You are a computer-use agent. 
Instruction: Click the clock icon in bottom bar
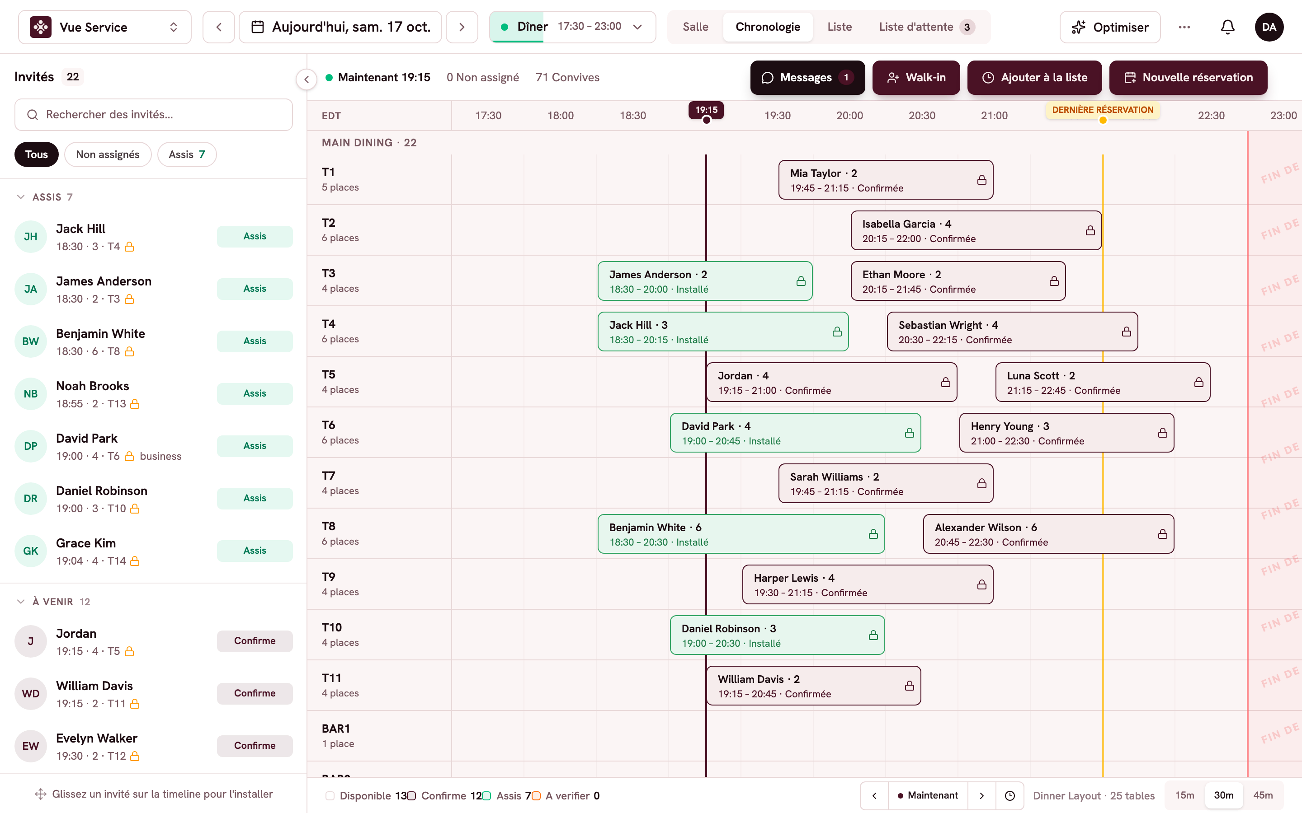point(1010,795)
